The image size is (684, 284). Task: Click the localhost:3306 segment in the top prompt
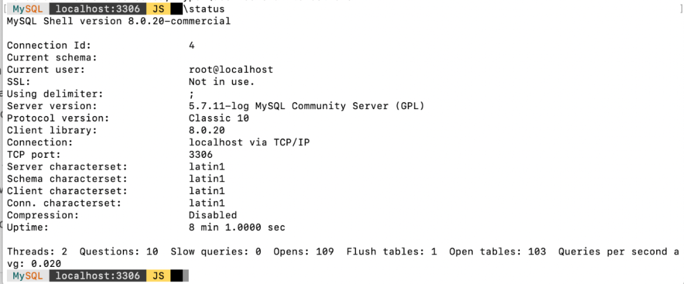[x=97, y=10]
